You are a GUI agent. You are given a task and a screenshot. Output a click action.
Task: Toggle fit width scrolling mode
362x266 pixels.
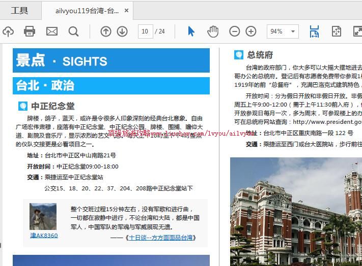tap(314, 31)
